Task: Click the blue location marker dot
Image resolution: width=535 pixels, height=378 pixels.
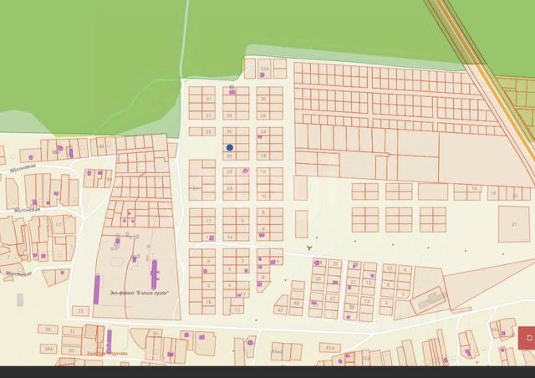Action: [230, 147]
